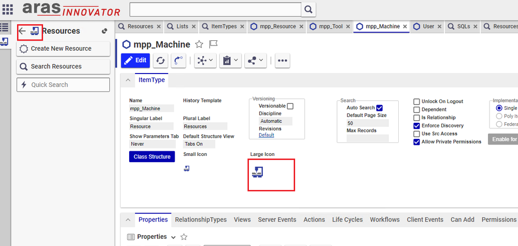This screenshot has height=246, width=518.
Task: Click the pin icon in Resources panel
Action: click(104, 31)
